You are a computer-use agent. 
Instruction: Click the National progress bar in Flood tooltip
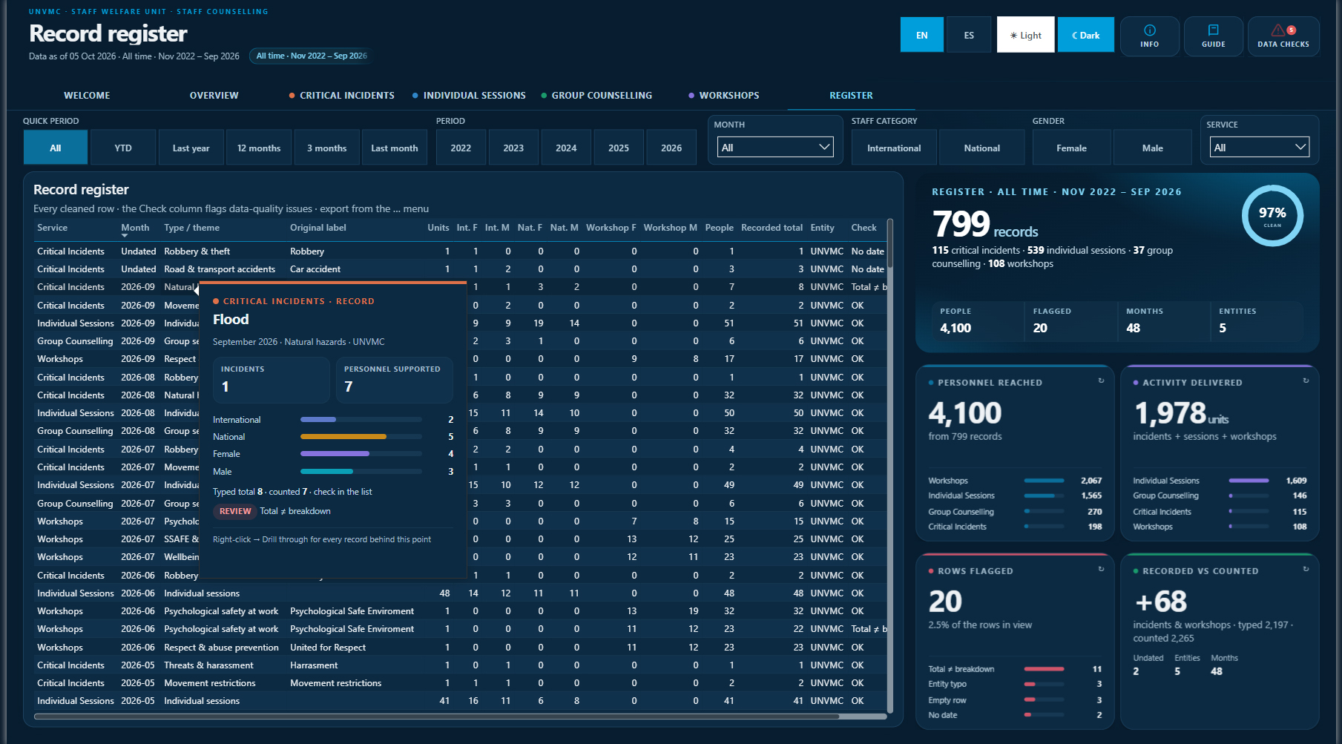(x=361, y=436)
